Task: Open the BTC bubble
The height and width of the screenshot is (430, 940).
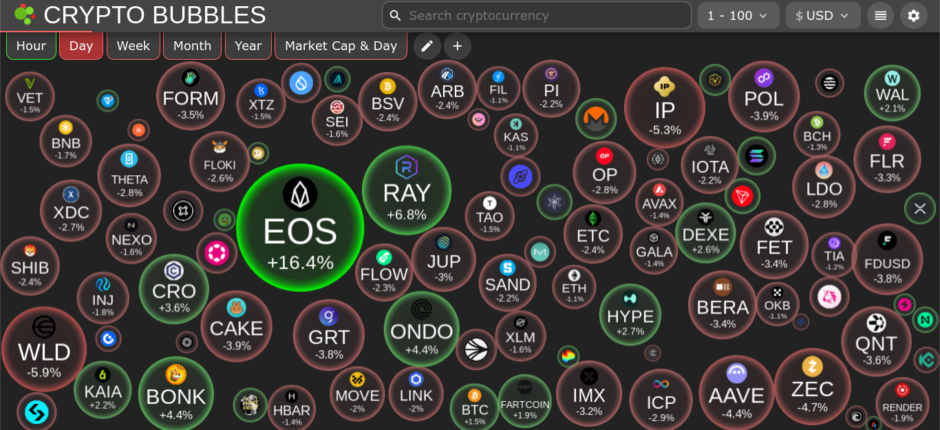Action: click(x=475, y=407)
